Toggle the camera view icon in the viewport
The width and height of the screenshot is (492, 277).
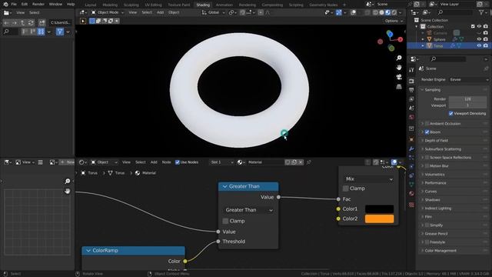pyautogui.click(x=399, y=77)
